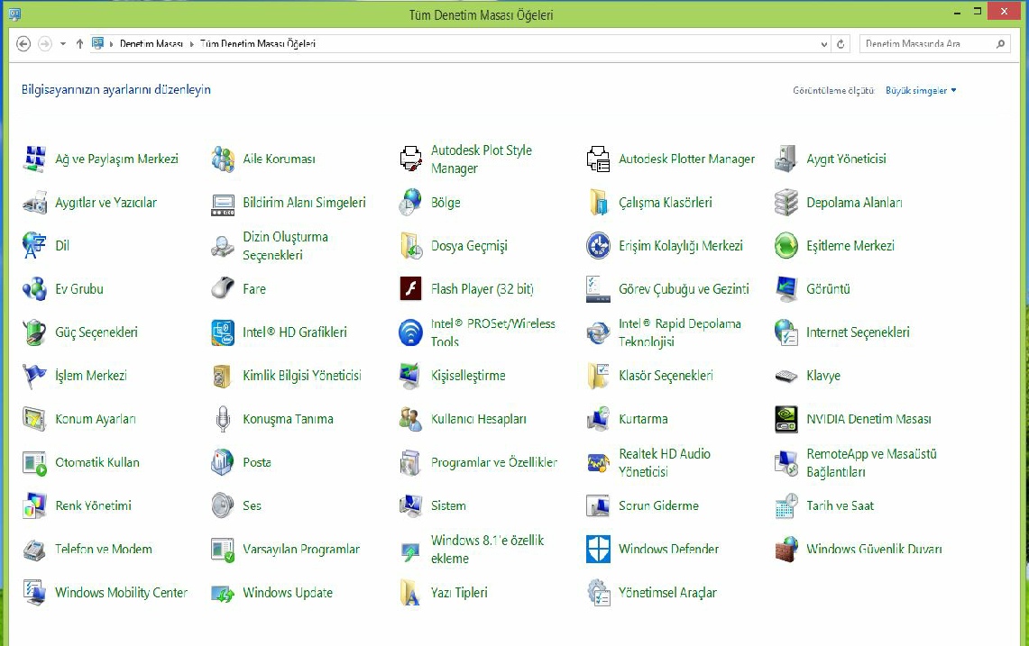1029x646 pixels.
Task: Click the Back navigation button
Action: (x=23, y=44)
